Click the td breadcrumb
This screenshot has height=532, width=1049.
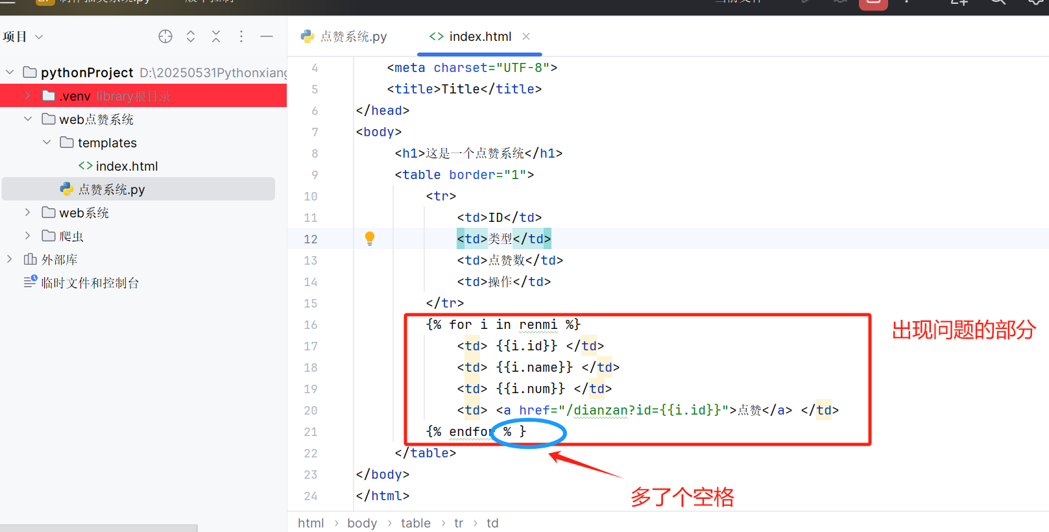click(492, 523)
